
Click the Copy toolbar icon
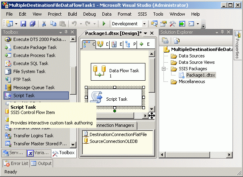point(53,24)
